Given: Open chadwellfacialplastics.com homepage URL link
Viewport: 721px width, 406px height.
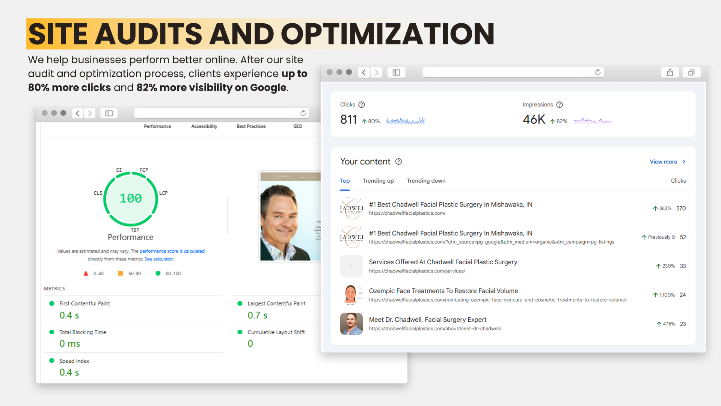Looking at the screenshot, I should [407, 213].
